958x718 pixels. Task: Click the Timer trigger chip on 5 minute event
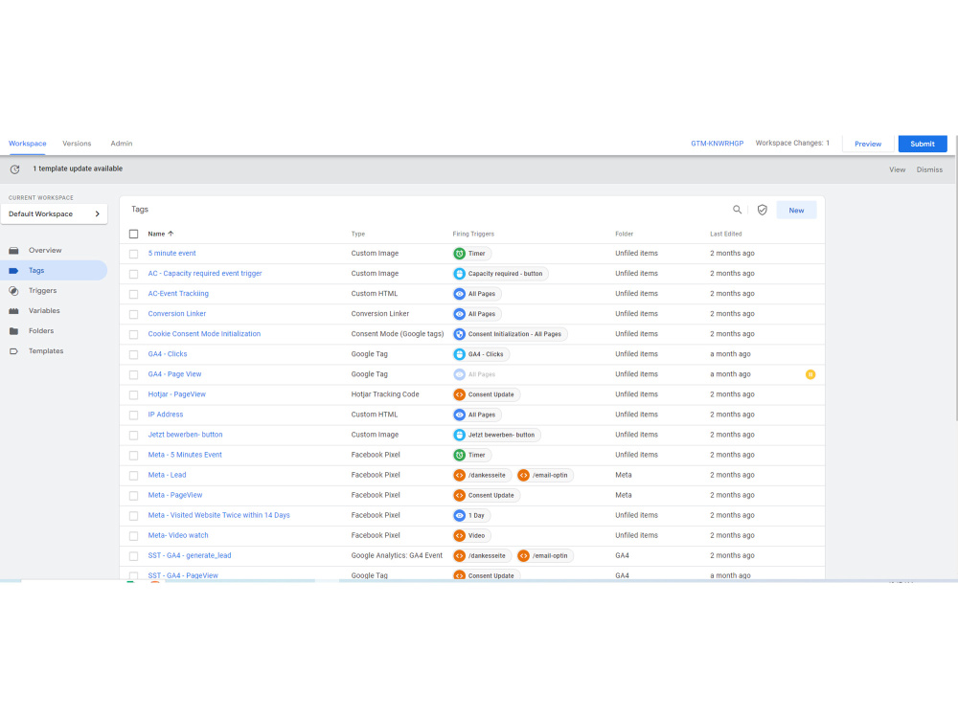(472, 254)
